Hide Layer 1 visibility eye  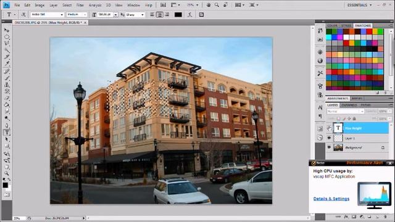(x=329, y=138)
